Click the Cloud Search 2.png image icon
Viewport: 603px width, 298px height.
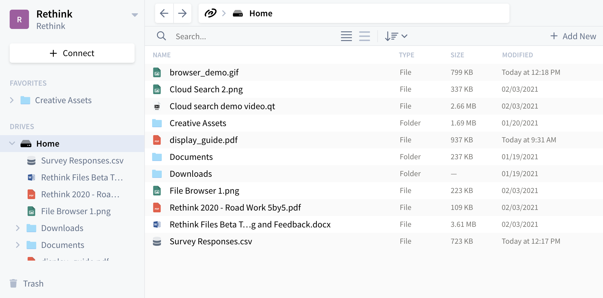[x=157, y=89]
